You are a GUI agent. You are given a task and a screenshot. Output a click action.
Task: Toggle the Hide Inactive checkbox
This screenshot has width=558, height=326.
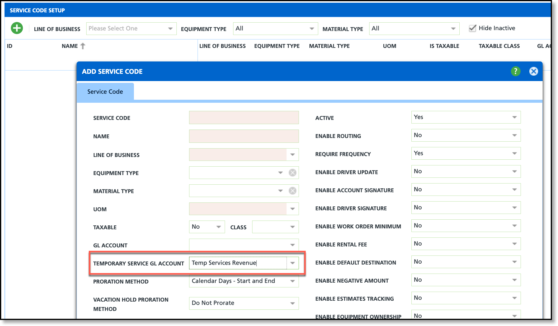pyautogui.click(x=472, y=28)
